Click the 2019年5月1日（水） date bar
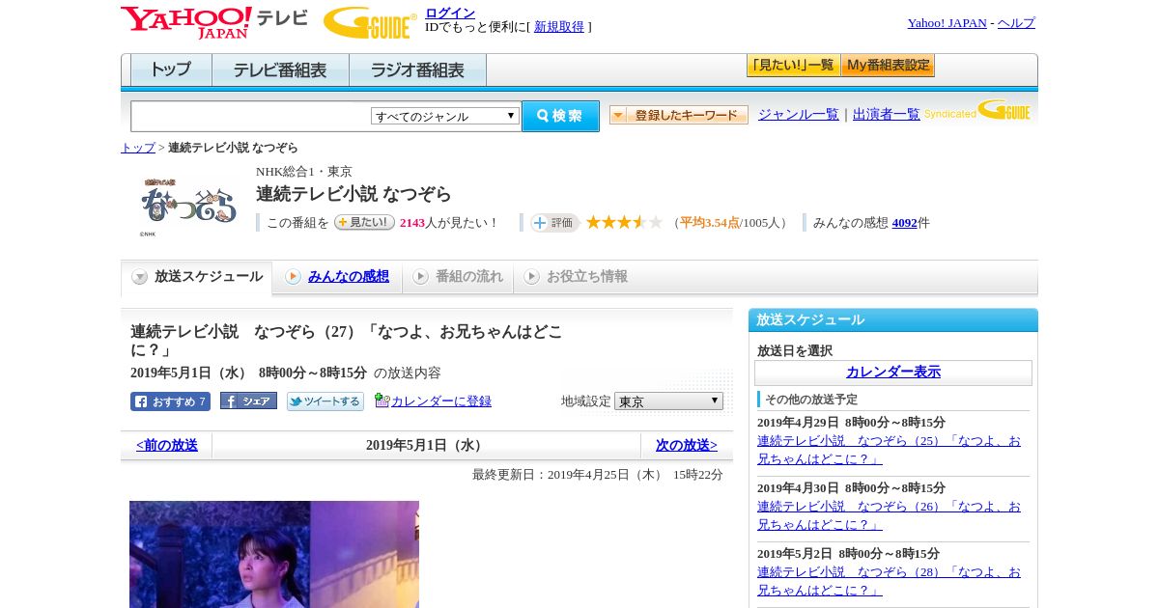The width and height of the screenshot is (1159, 608). click(x=426, y=446)
